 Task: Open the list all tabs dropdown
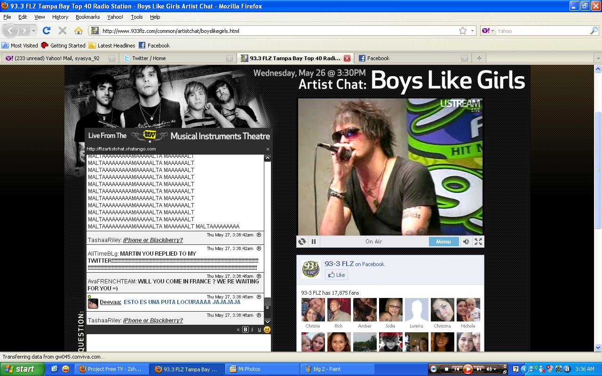point(598,58)
